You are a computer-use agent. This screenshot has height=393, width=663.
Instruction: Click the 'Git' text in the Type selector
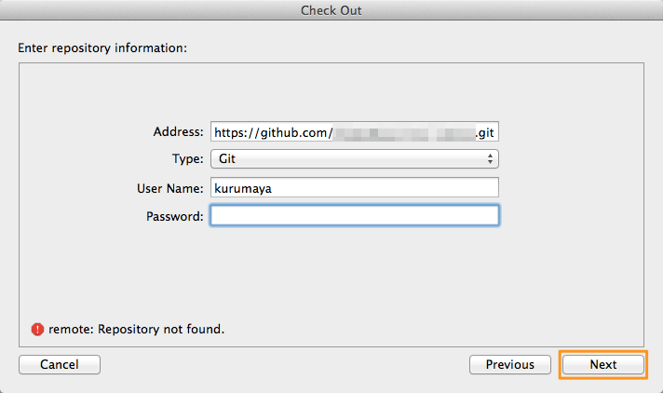pyautogui.click(x=227, y=159)
